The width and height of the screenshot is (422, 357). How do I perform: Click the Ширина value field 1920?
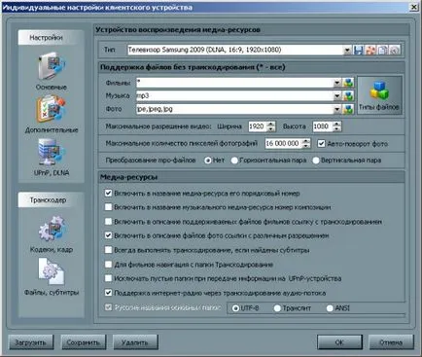coord(258,126)
